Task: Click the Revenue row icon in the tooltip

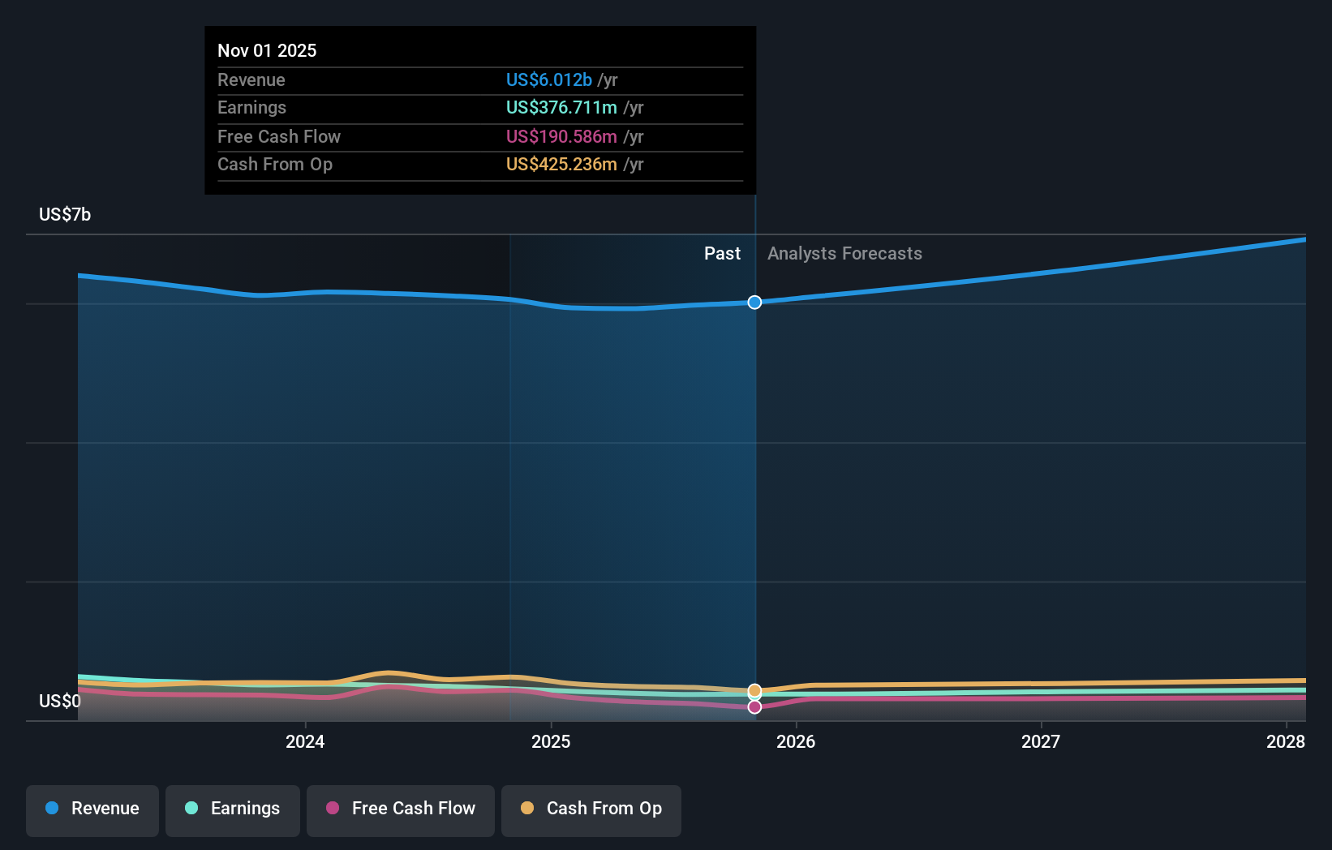Action: tap(251, 79)
